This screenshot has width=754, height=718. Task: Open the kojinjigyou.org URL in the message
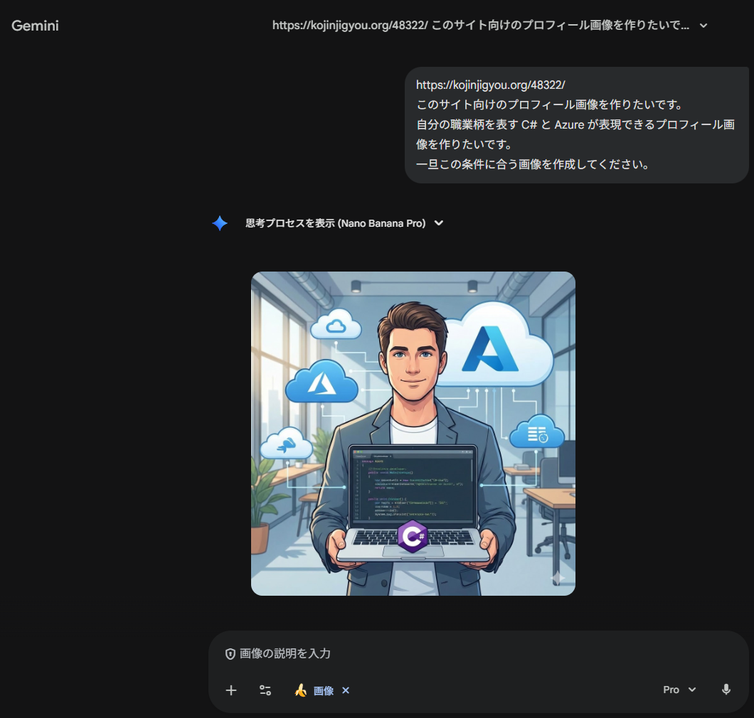(490, 85)
